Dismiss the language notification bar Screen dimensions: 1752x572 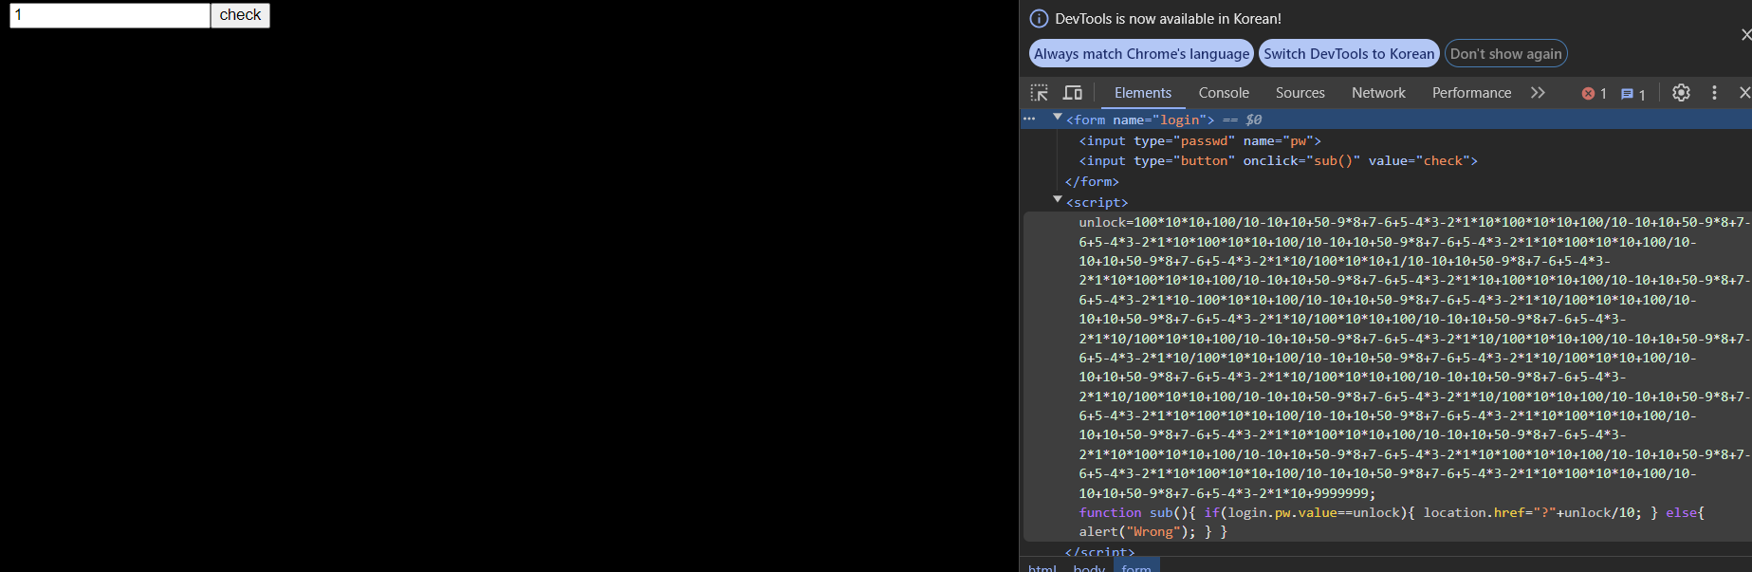[1746, 35]
